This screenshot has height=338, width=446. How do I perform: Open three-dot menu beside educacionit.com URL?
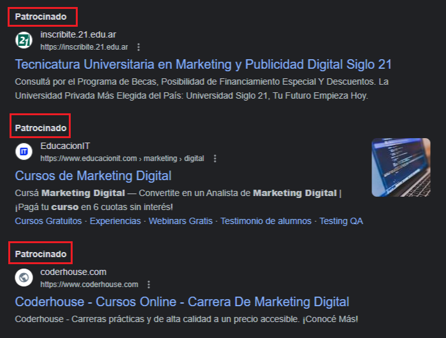pos(215,158)
